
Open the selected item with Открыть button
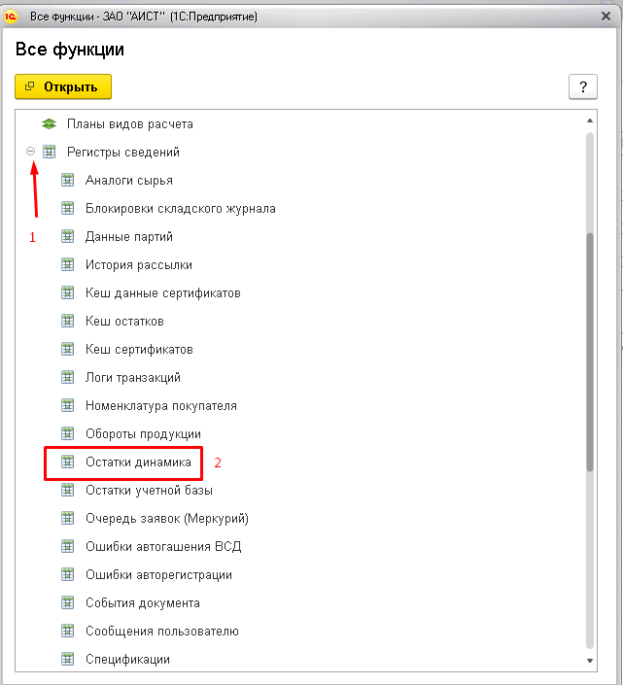click(63, 86)
